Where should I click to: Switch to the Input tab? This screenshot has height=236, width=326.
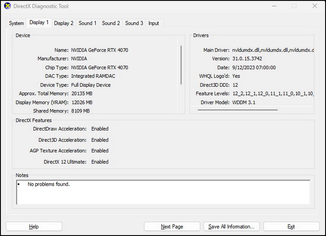(x=154, y=23)
